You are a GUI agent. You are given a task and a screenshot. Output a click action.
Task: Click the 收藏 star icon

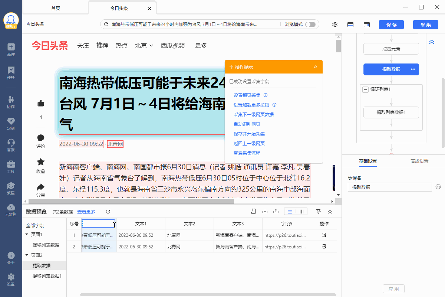[x=41, y=162]
